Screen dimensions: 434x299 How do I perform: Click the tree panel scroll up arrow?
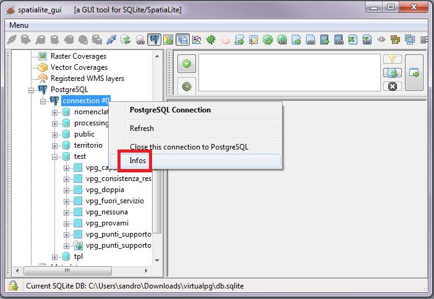point(157,56)
